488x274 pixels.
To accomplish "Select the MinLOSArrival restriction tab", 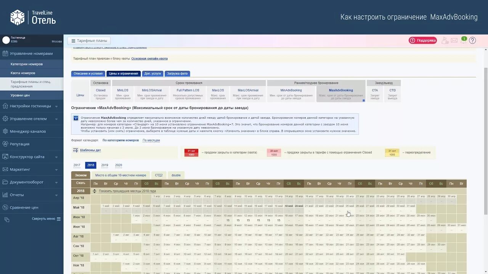I will point(152,94).
